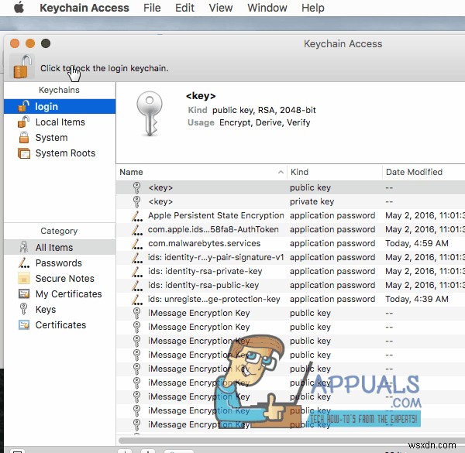Show the Certificates category
Image resolution: width=465 pixels, height=453 pixels.
[x=60, y=325]
